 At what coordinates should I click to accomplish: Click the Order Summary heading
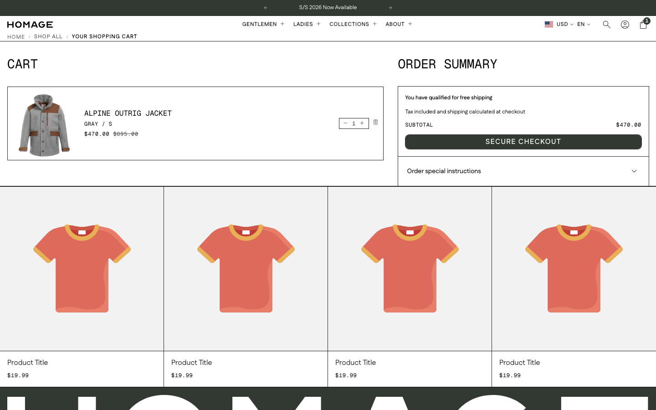click(x=447, y=64)
